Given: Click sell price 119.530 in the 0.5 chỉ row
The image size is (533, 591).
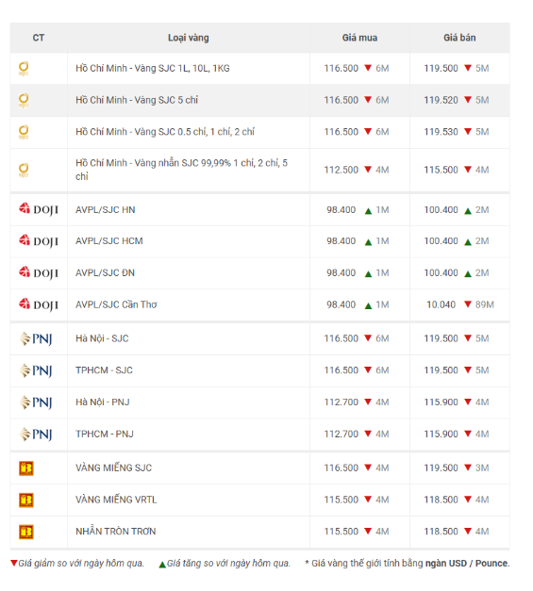Looking at the screenshot, I should [x=441, y=132].
